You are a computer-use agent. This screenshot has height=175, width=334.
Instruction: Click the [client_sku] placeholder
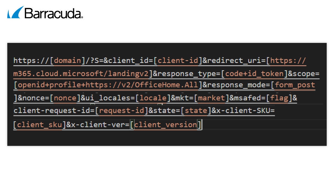click(39, 125)
